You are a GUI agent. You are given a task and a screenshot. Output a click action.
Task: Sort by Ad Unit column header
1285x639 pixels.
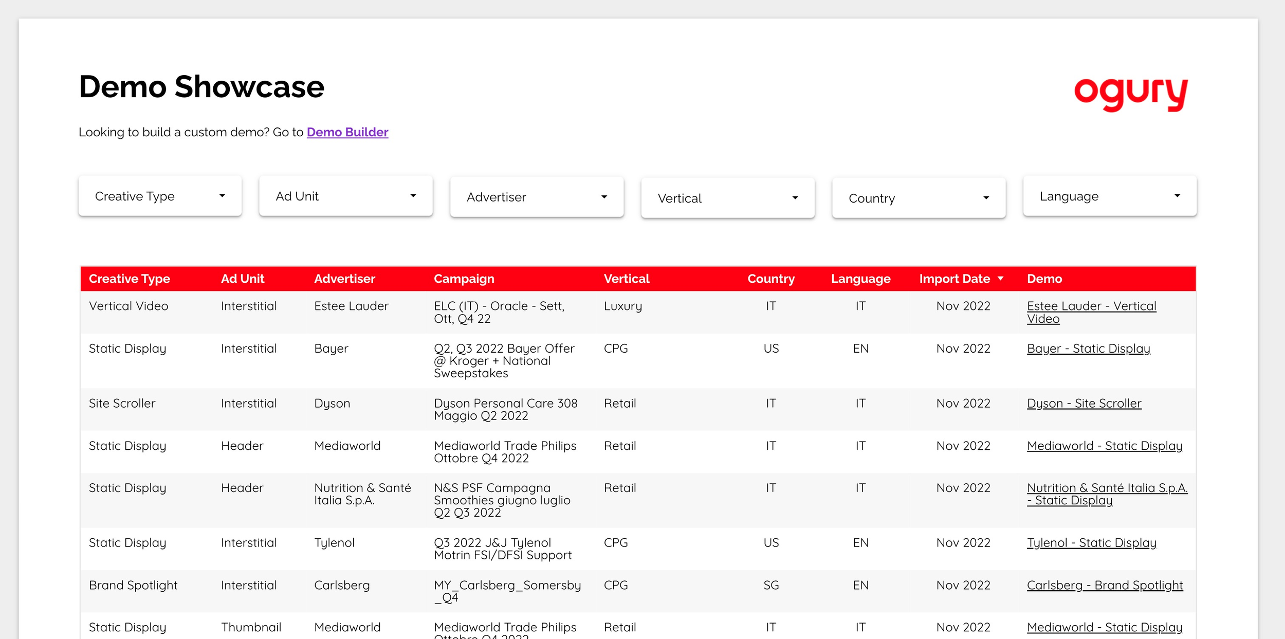[243, 279]
